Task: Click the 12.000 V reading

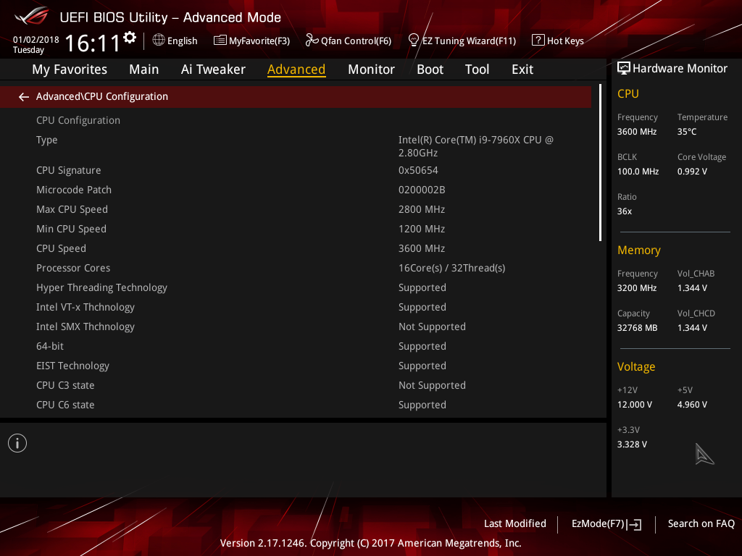Action: [x=634, y=405]
